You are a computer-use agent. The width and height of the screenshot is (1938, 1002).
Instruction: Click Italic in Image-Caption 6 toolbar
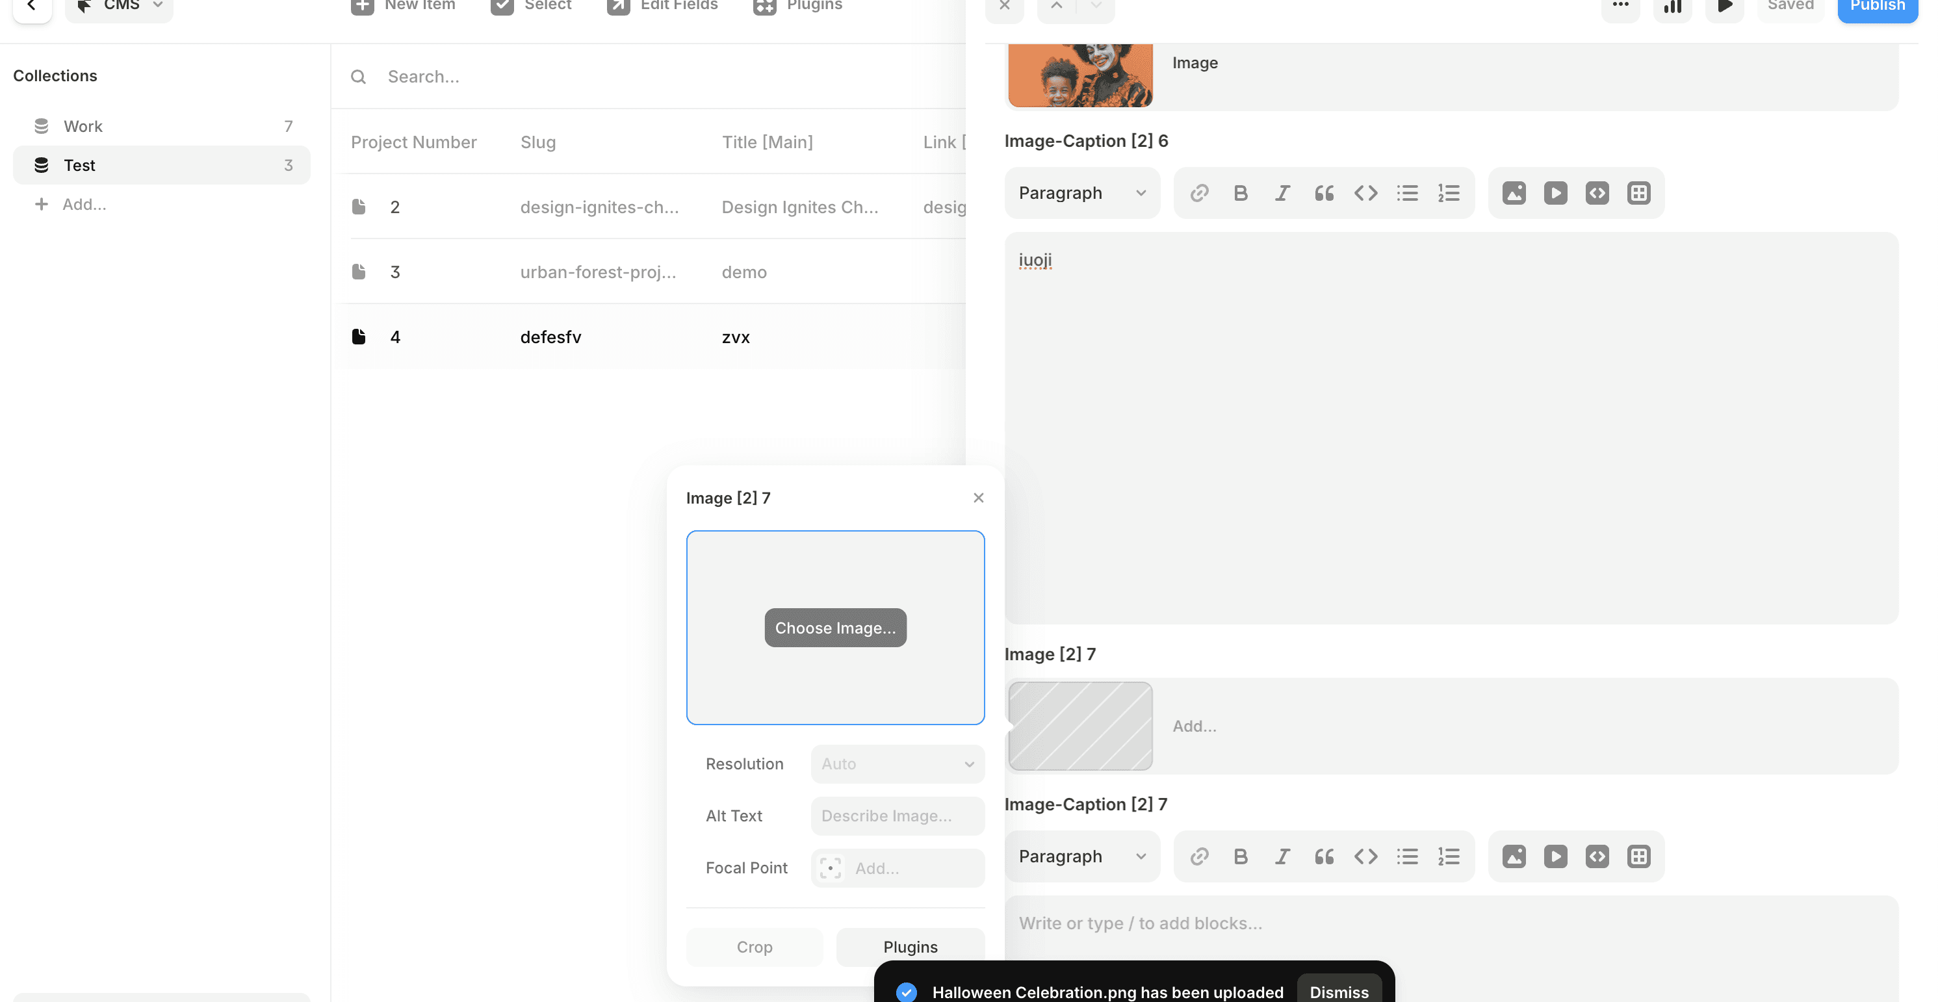[x=1282, y=194]
